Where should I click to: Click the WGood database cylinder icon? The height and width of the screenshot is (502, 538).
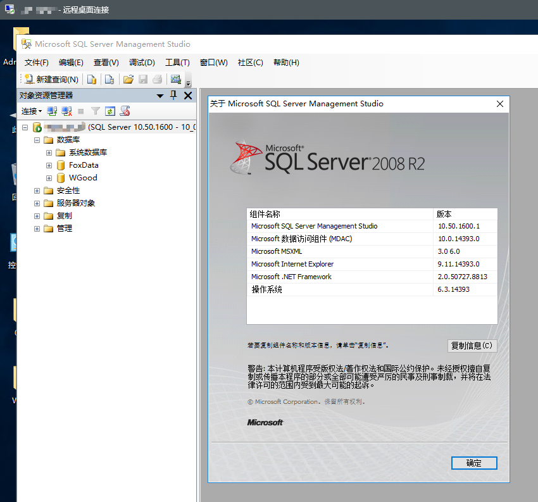[61, 178]
